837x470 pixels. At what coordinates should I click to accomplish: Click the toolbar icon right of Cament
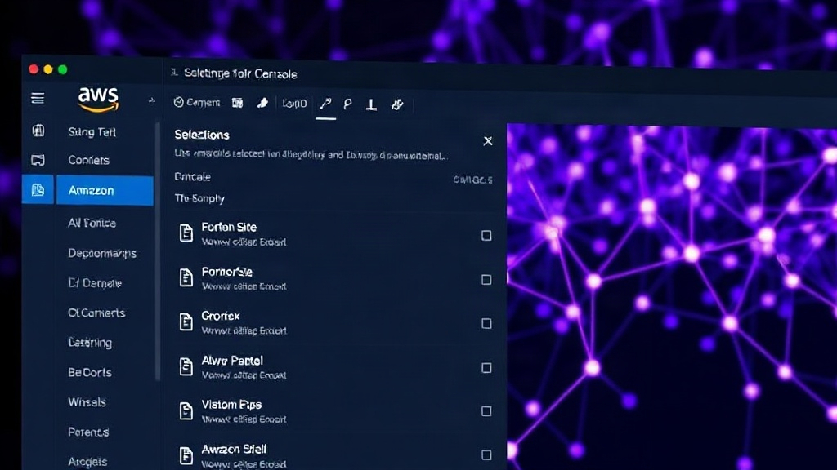pos(238,103)
